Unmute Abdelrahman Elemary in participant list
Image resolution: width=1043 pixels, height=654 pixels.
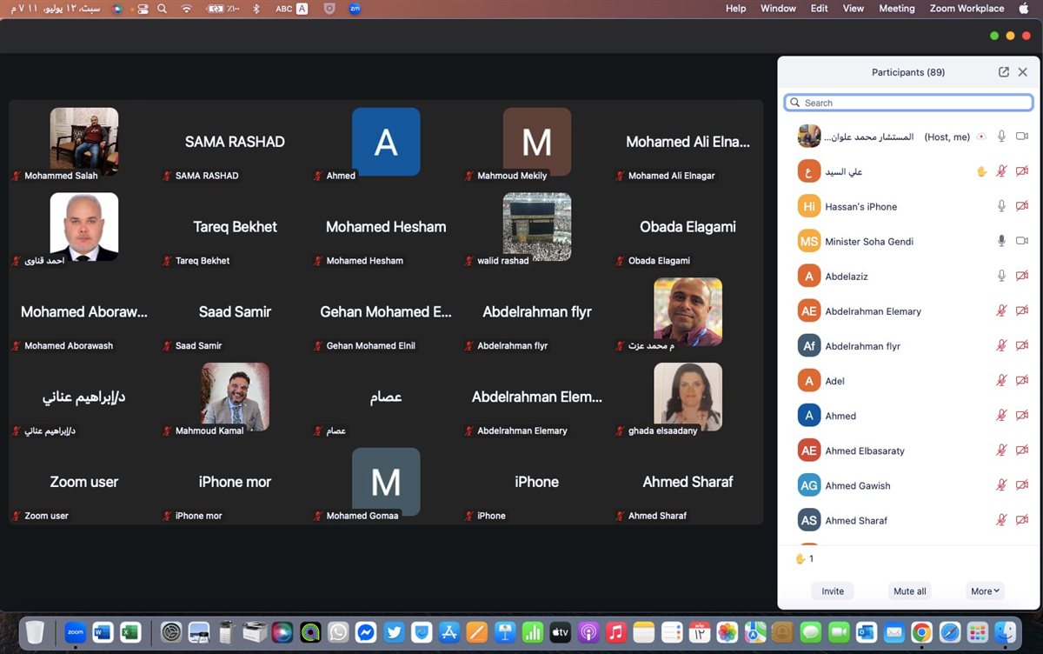coord(1001,310)
